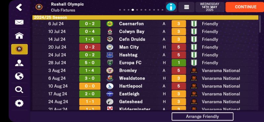264x122 pixels.
Task: Open the manager profile person icon
Action: pyautogui.click(x=19, y=63)
